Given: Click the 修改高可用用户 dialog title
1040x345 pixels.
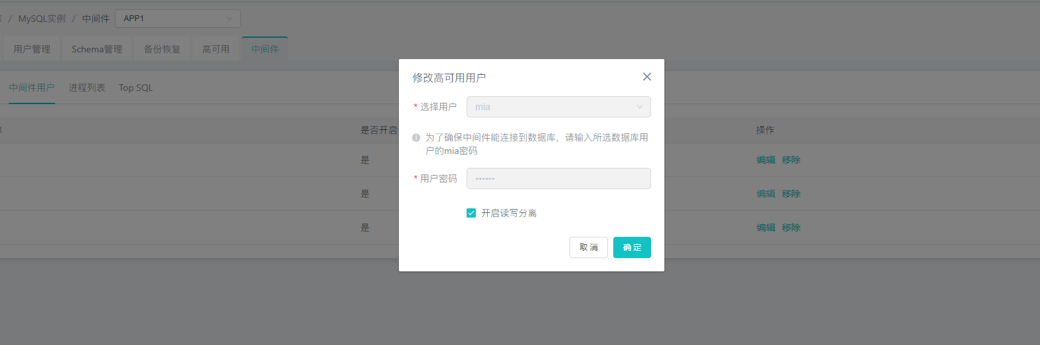Looking at the screenshot, I should [449, 78].
